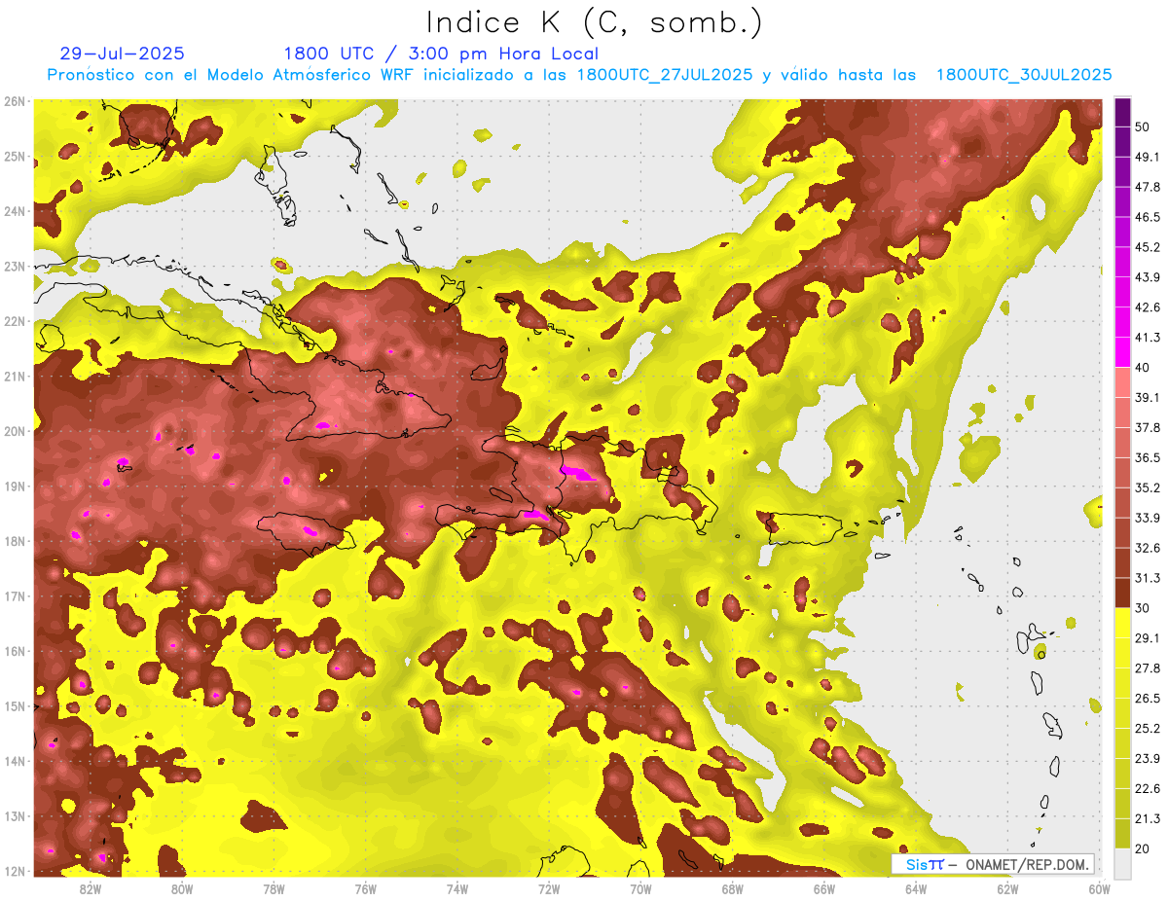Screen dimensions: 1168x902
Task: Click the latitude axis label "16N"
Action: (x=15, y=651)
